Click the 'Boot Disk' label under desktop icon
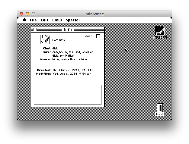Viewport: 189px width, 144px height. pyautogui.click(x=160, y=38)
